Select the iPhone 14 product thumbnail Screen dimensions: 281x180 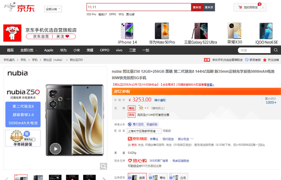tap(127, 33)
